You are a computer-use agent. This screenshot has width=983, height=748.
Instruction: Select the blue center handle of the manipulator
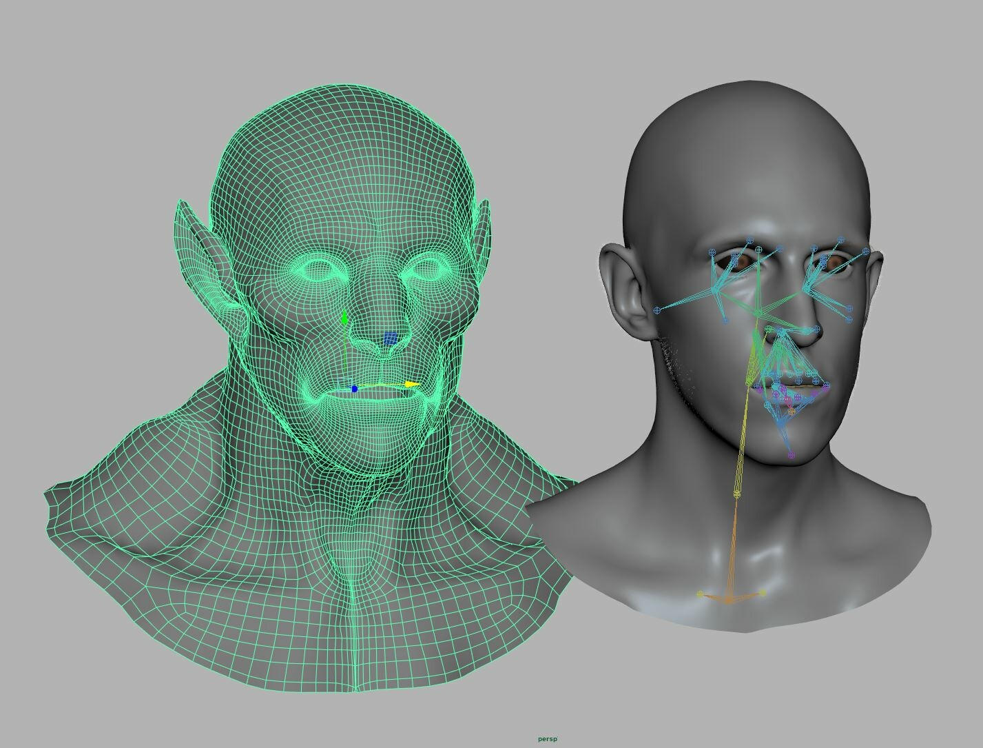point(354,390)
